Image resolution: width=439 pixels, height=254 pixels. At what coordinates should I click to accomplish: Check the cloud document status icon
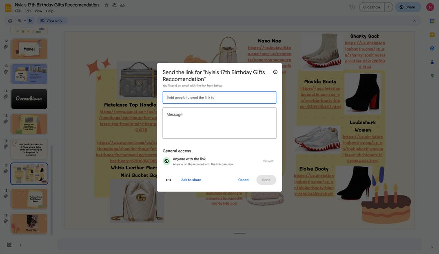[x=122, y=5]
